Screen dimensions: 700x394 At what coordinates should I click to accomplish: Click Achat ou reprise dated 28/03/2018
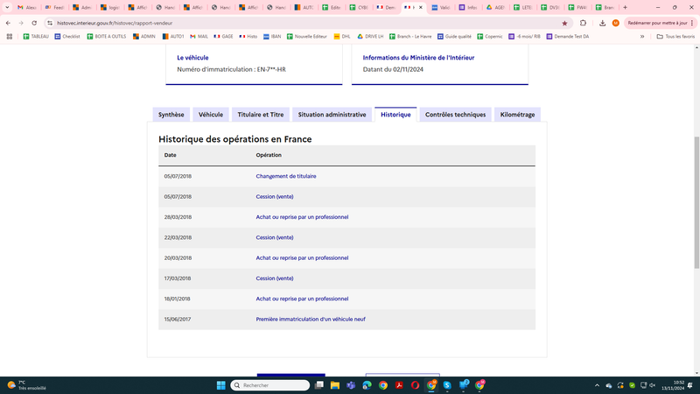(302, 216)
